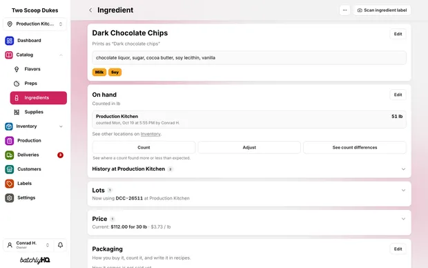Open the three-dot more options menu

tap(344, 10)
